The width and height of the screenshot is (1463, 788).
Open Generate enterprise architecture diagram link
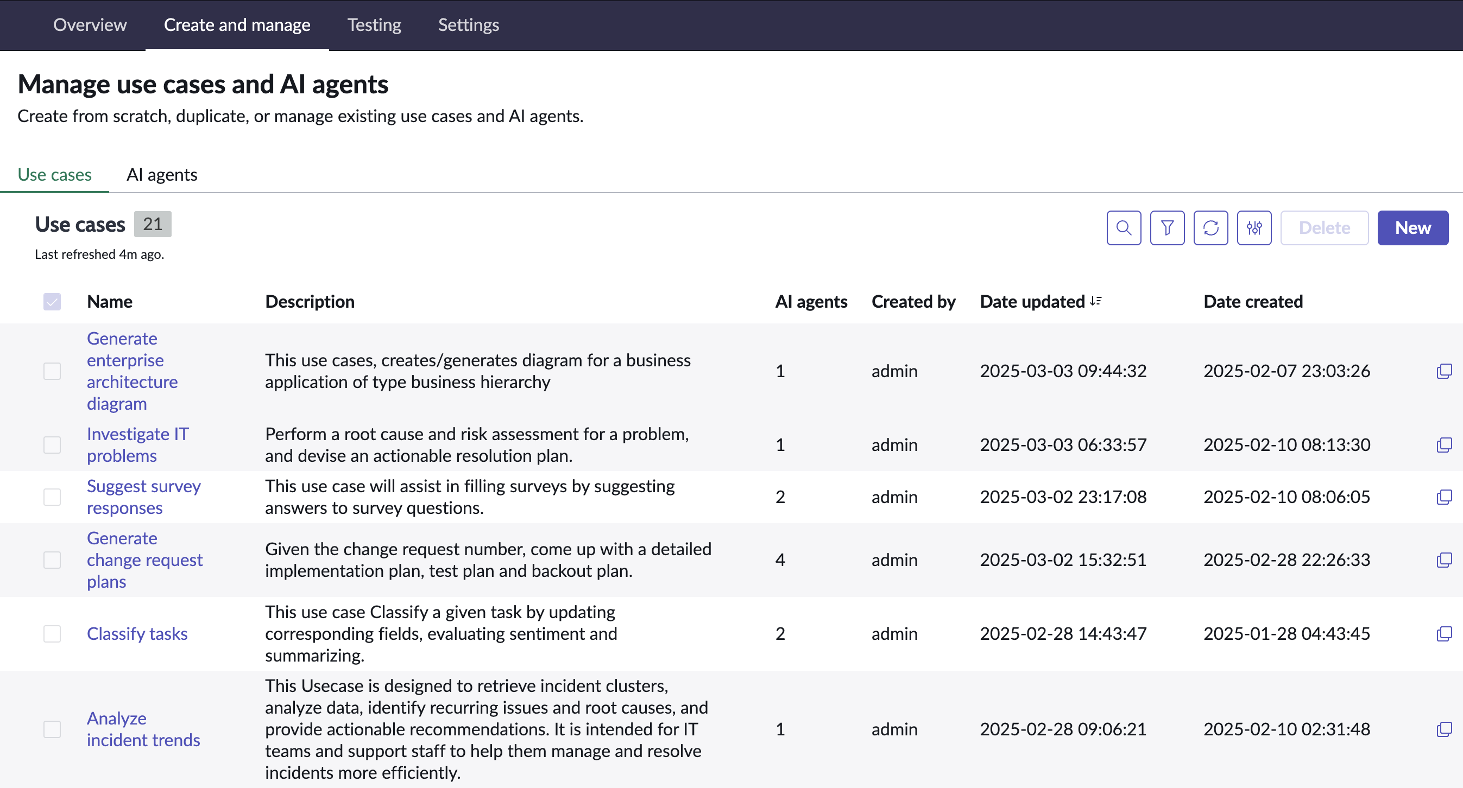pos(132,371)
